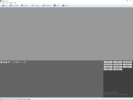The image size is (133, 100).
Task: Click the trash delete icon
Action: tap(4, 62)
